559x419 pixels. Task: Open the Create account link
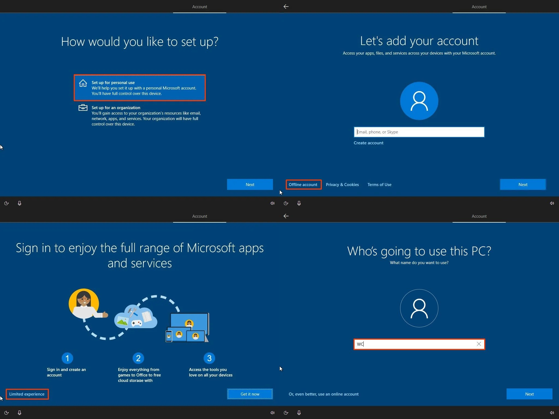click(x=368, y=143)
